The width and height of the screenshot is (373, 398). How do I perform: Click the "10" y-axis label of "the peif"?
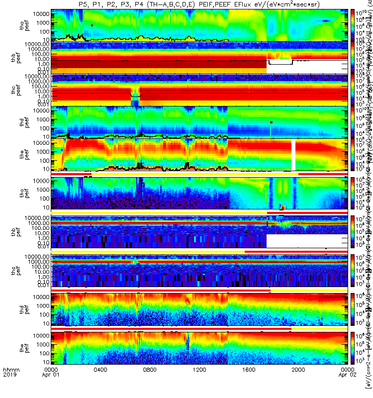coord(46,362)
